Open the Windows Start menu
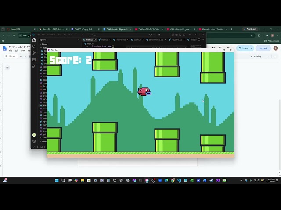Viewport: 281px width, 210px height. 57,180
